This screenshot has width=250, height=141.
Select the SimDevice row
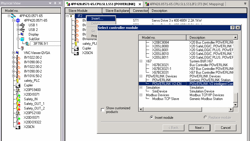pyautogui.click(x=186, y=91)
